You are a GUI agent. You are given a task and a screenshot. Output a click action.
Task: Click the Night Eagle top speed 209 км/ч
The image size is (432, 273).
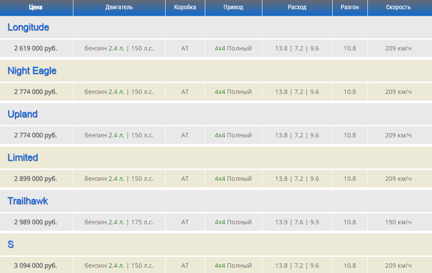399,92
